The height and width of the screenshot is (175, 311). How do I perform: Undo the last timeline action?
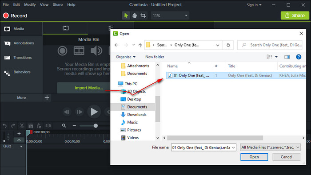point(5,125)
